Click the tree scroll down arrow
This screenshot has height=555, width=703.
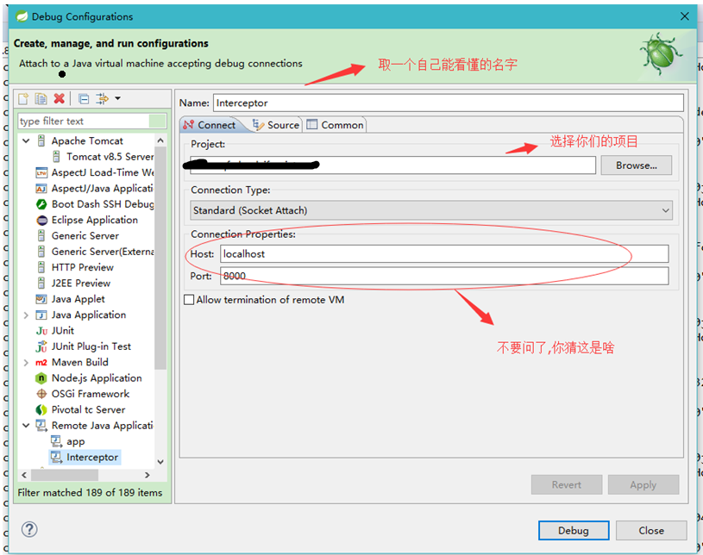(x=160, y=462)
